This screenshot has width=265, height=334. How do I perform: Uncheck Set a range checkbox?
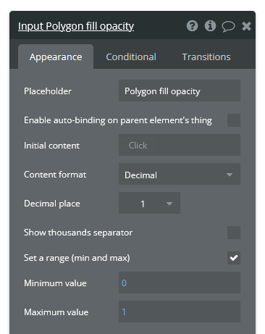[234, 258]
